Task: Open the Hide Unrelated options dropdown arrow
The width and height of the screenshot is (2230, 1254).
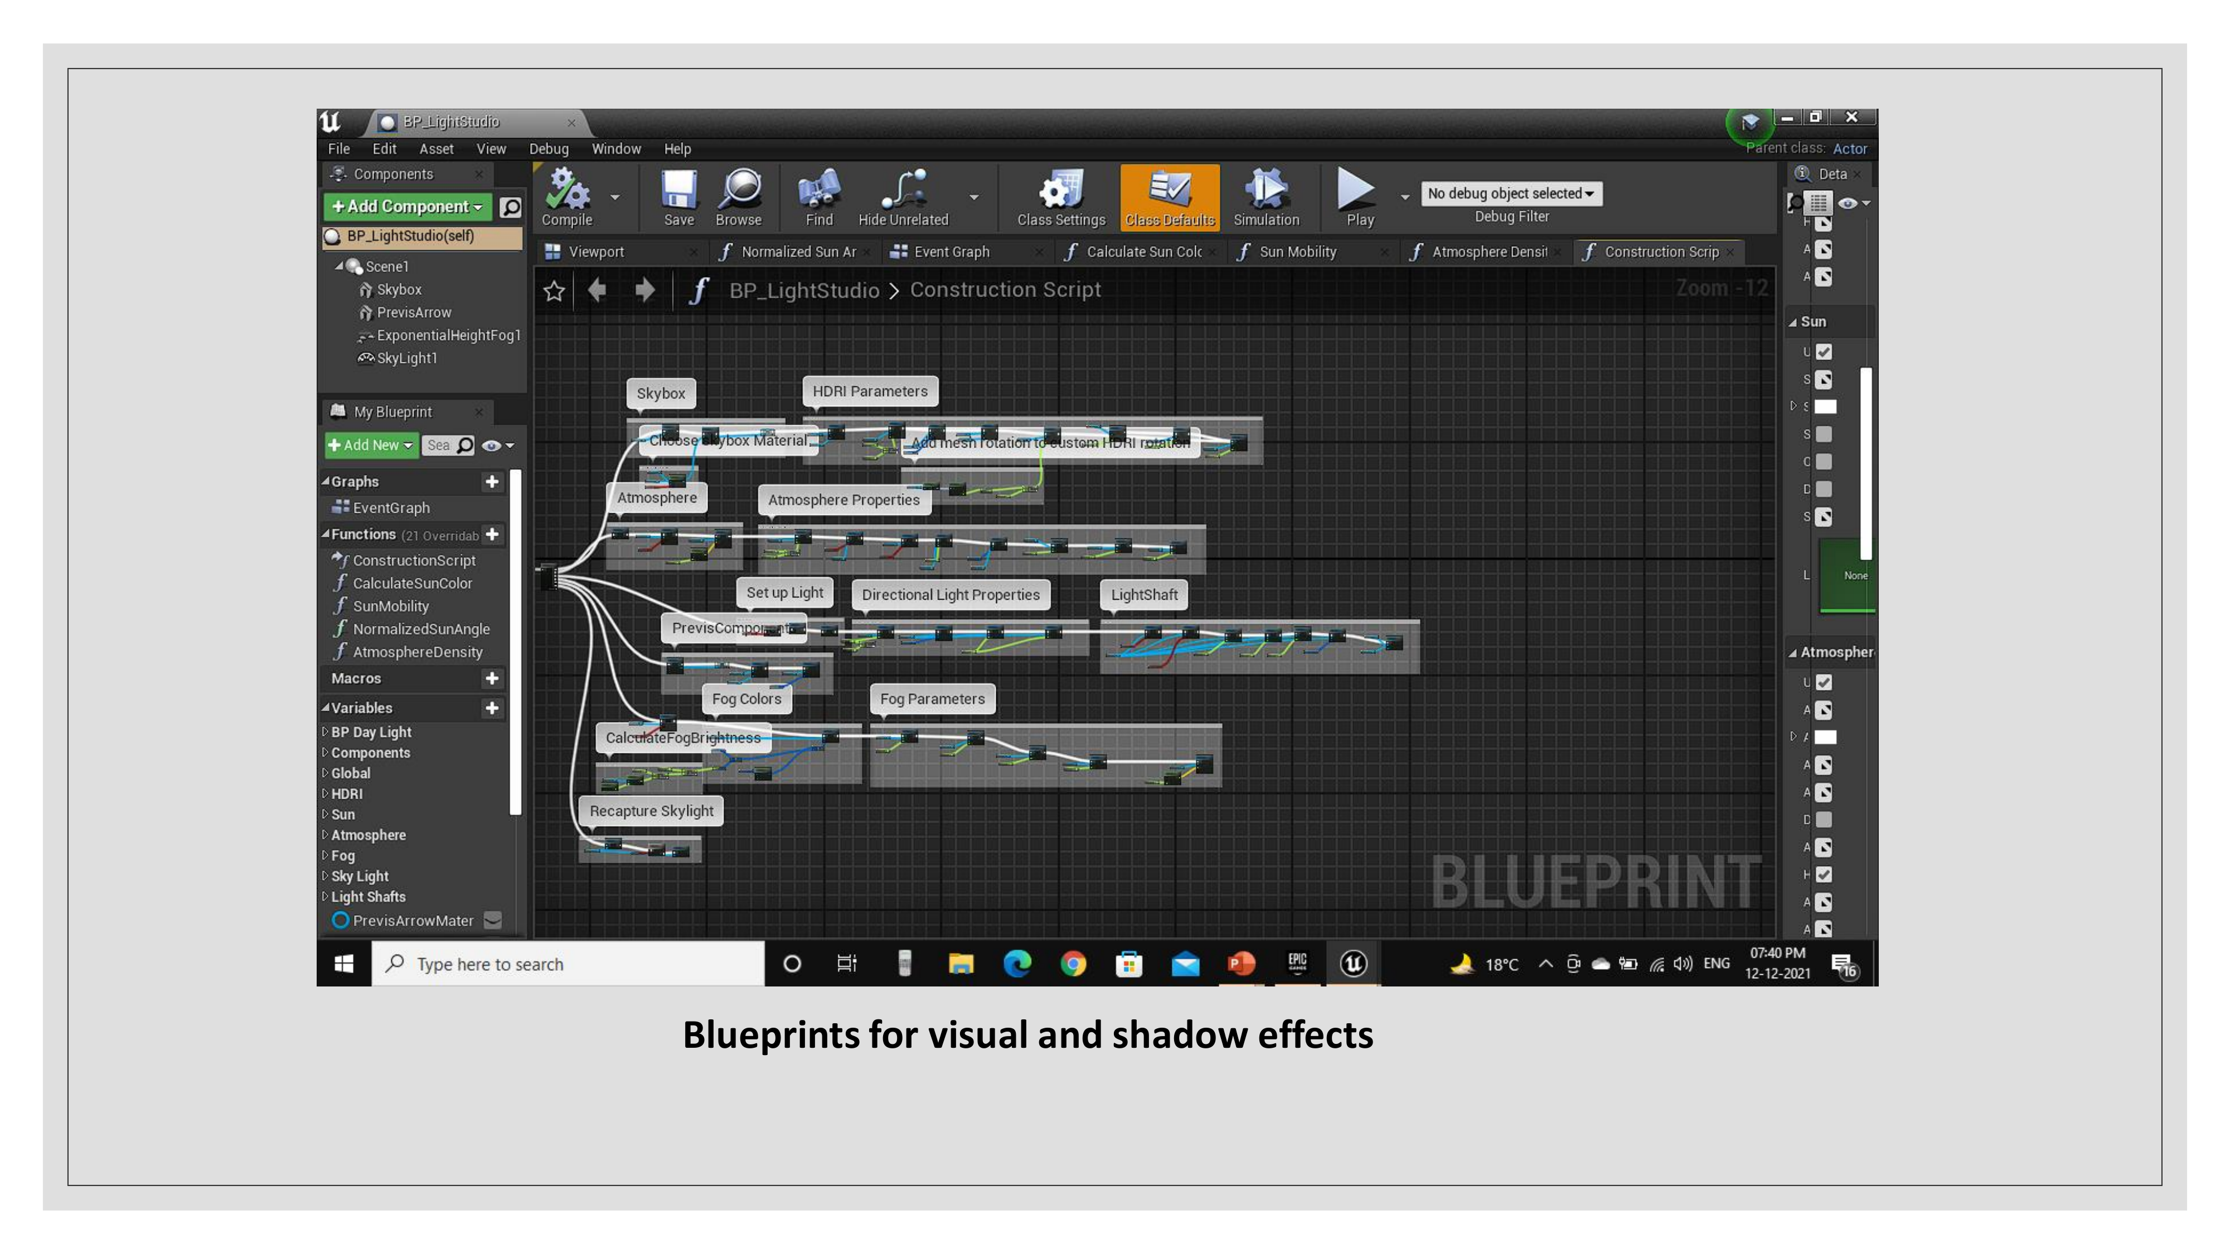Action: click(x=974, y=197)
